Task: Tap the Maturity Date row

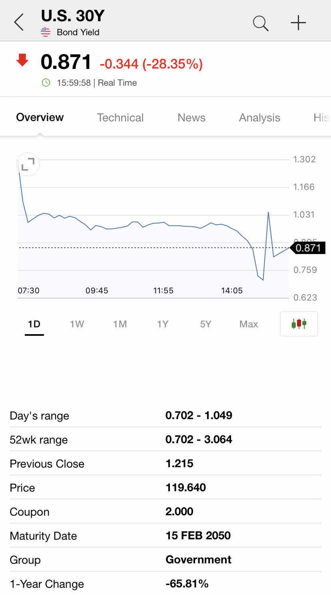Action: coord(165,536)
